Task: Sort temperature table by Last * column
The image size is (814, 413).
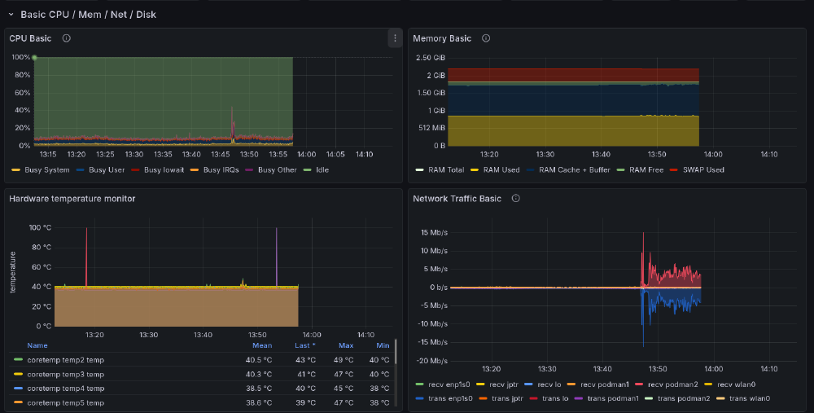Action: [x=304, y=345]
